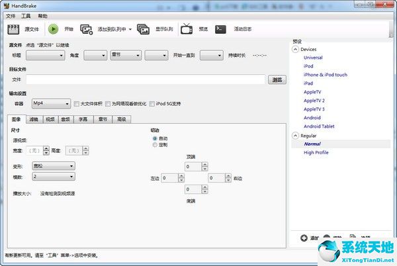Click the HandBrake logo in the title bar

(7, 5)
